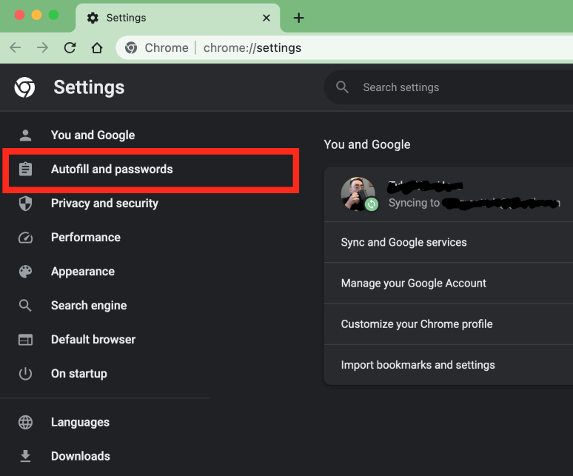Open Manage your Google Account
The width and height of the screenshot is (573, 476).
click(x=449, y=283)
